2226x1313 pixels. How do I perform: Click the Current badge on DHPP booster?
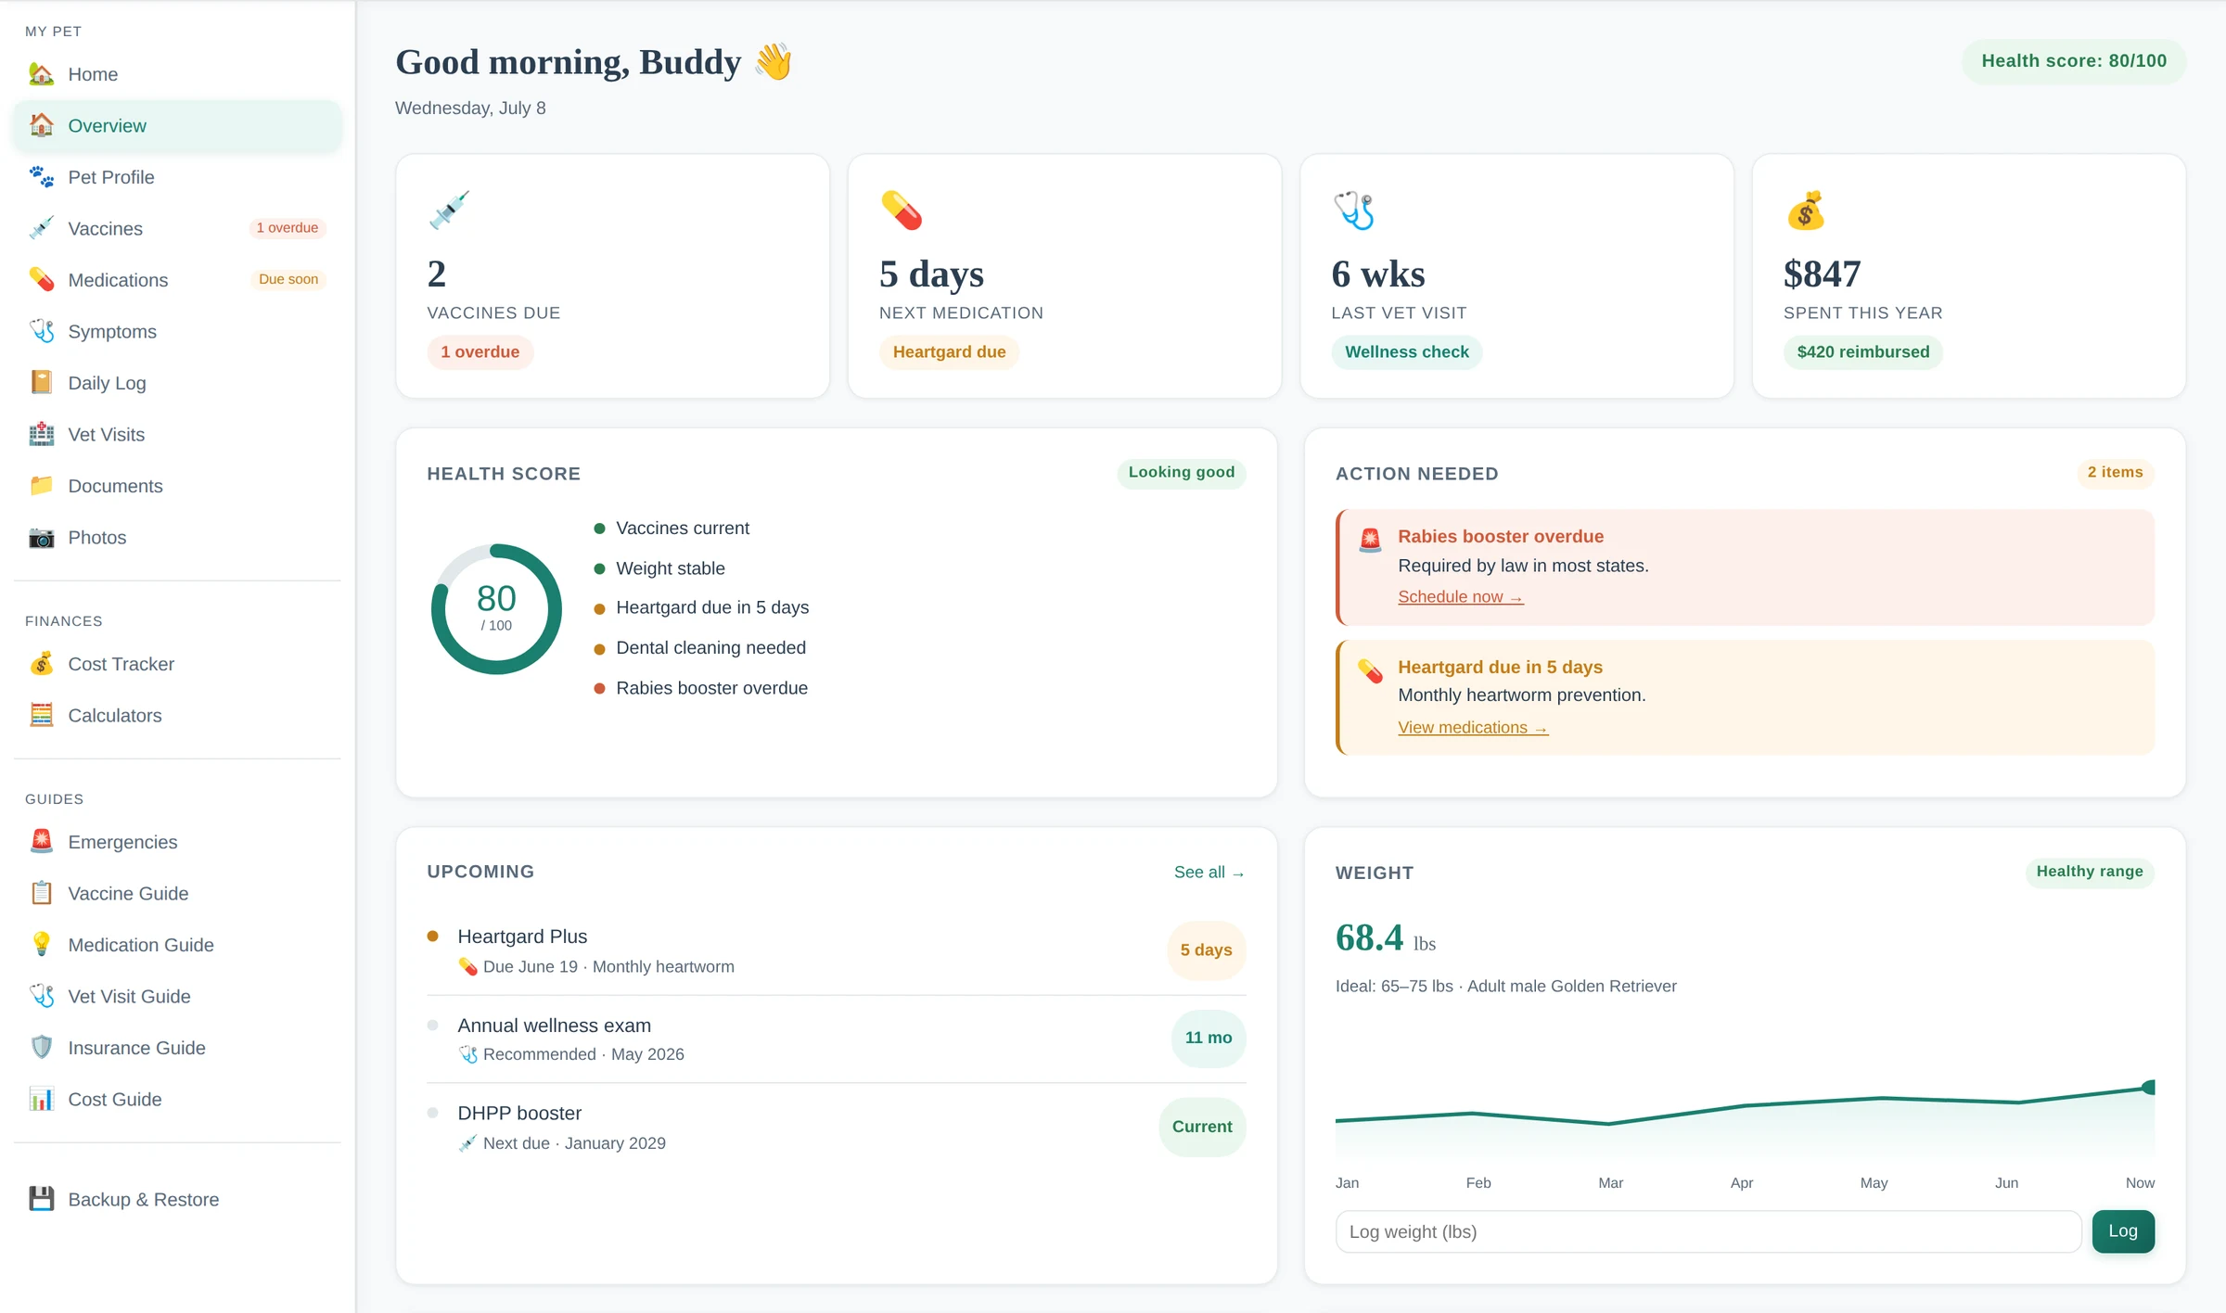1202,1127
